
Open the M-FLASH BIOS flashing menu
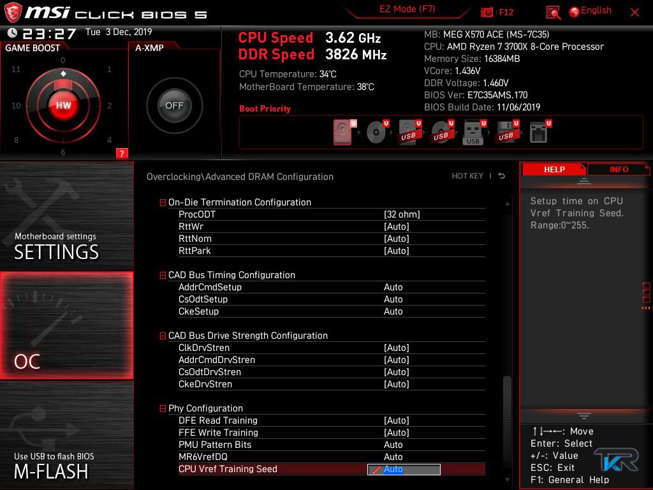click(66, 435)
